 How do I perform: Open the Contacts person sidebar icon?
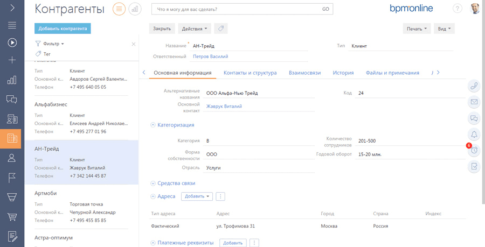click(12, 158)
